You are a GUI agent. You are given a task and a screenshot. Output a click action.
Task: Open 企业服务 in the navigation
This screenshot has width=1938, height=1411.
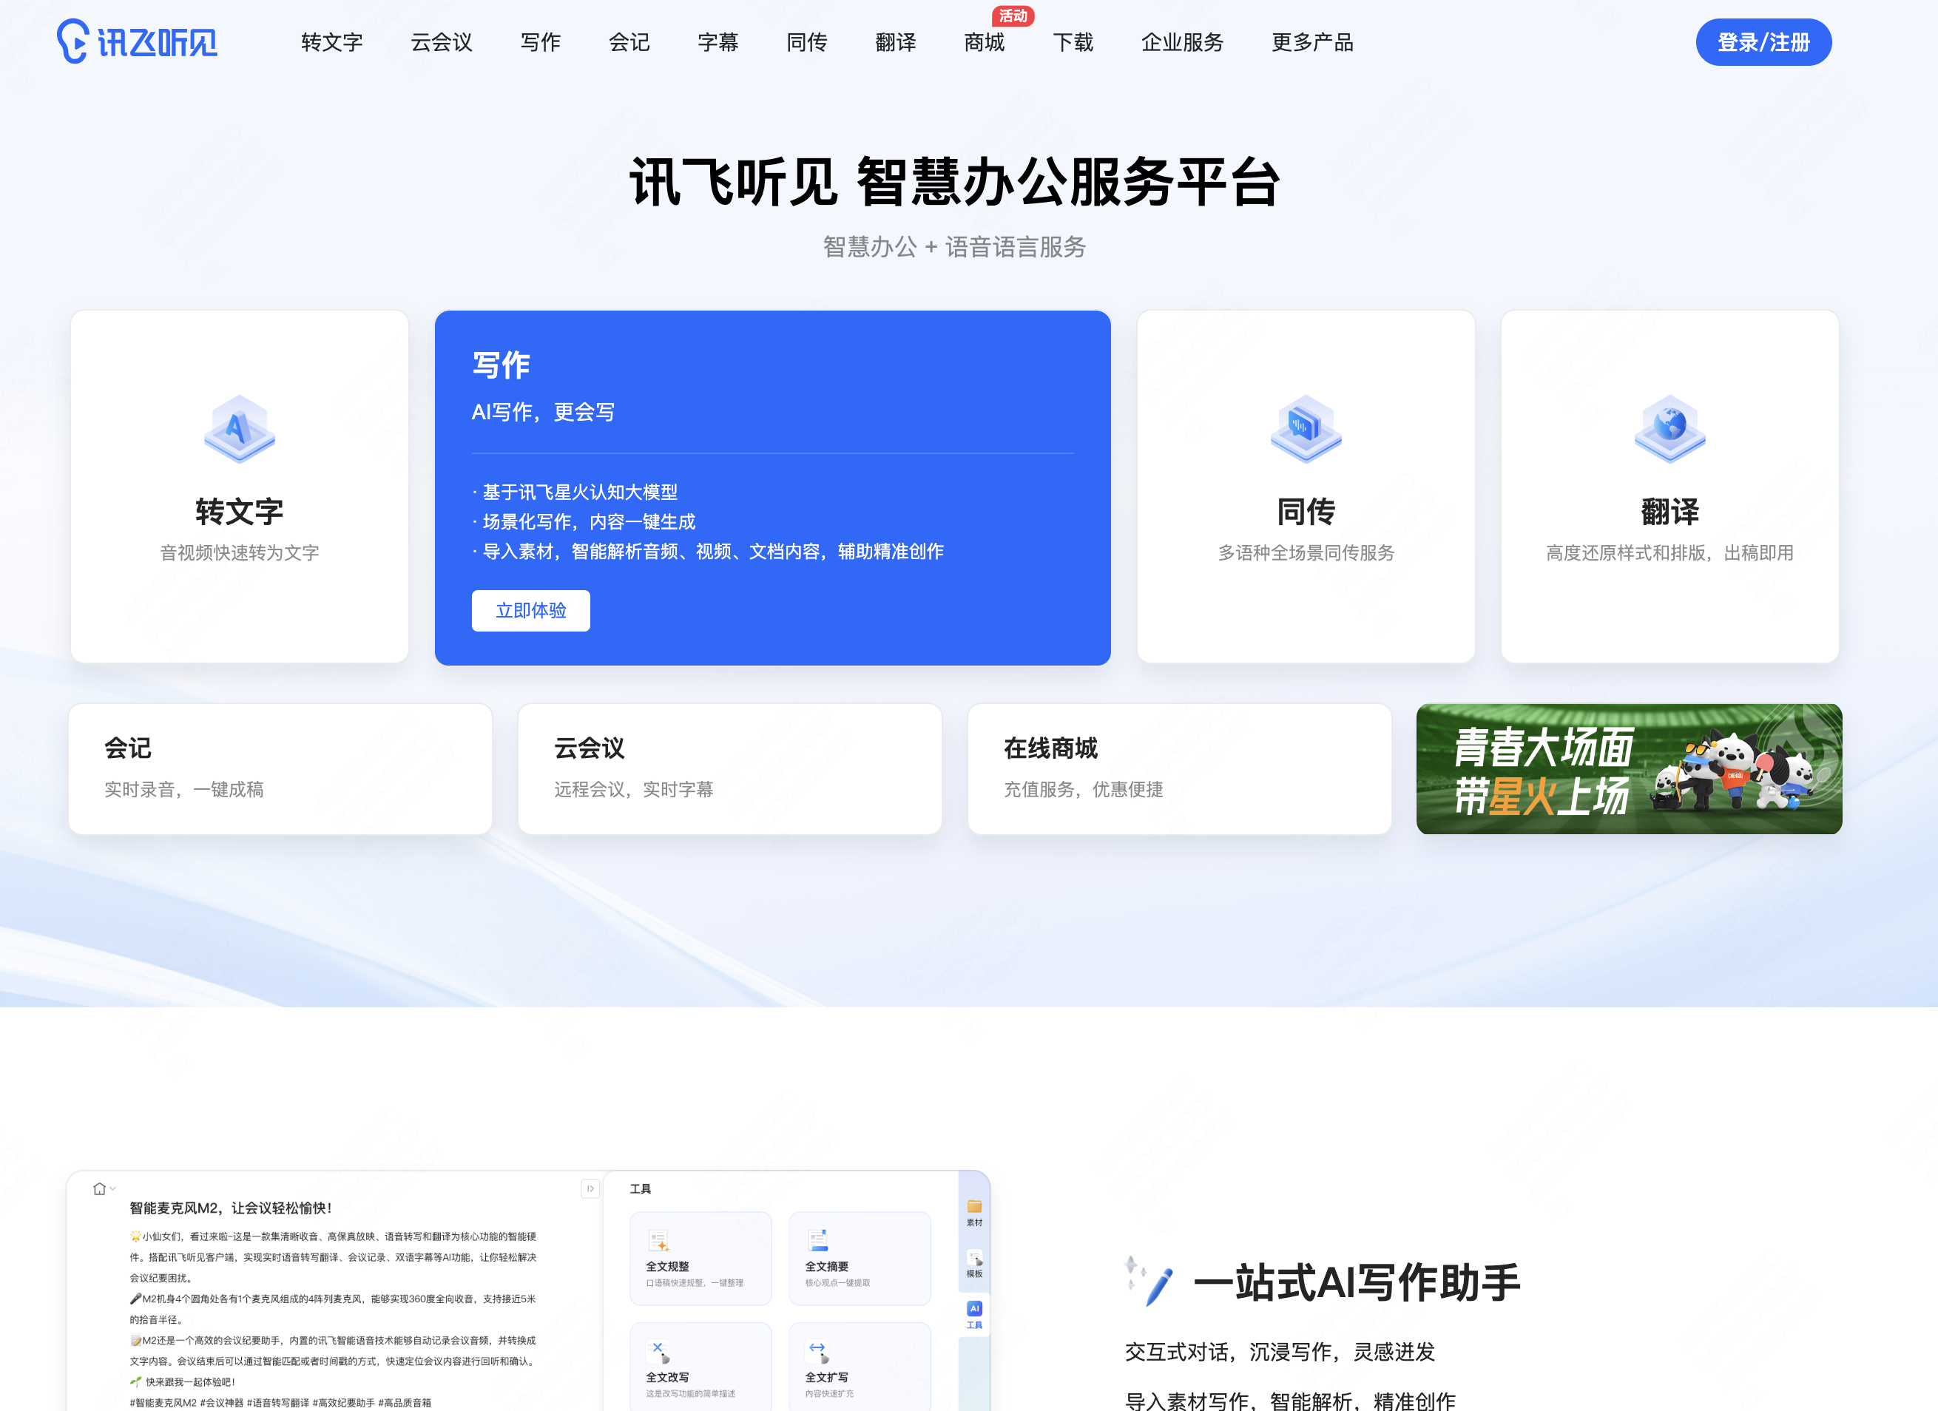[1183, 42]
